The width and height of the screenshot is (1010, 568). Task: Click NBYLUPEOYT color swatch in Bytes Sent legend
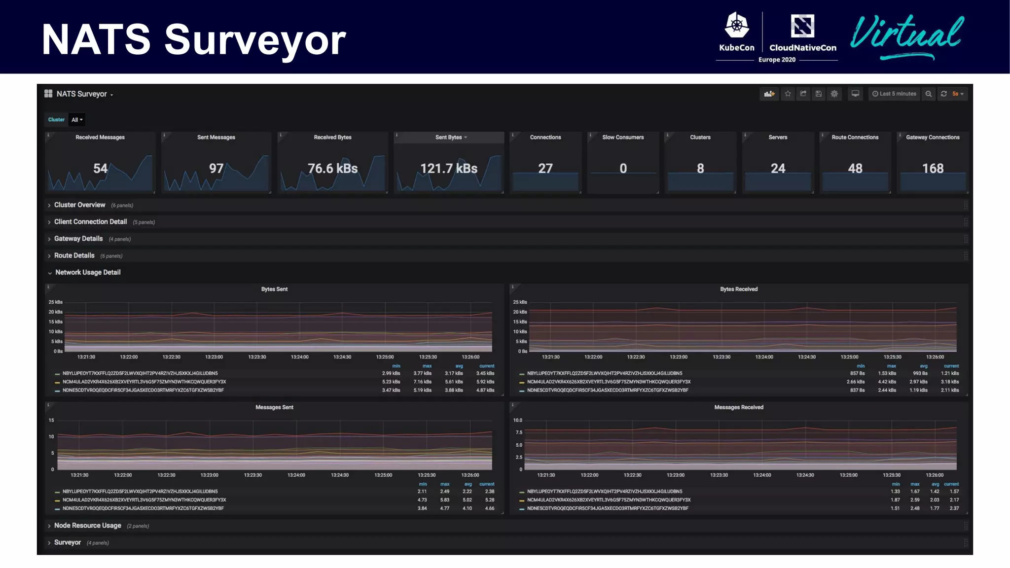(x=57, y=374)
